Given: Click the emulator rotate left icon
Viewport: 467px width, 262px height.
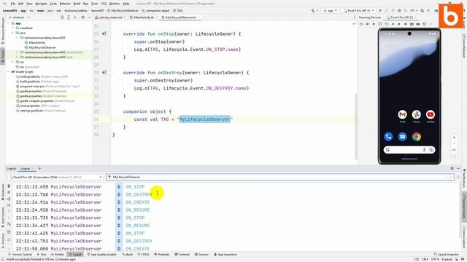Looking at the screenshot, I should coord(380,24).
